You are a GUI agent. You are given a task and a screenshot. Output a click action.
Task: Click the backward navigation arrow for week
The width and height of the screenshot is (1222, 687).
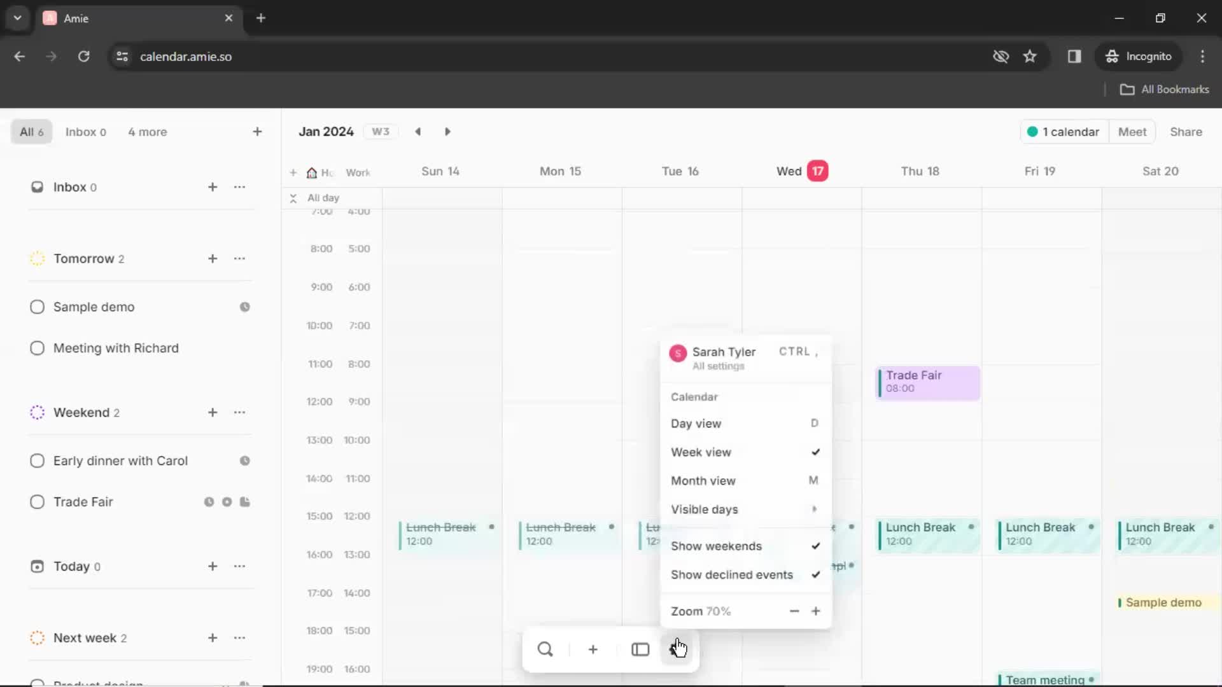click(x=417, y=132)
